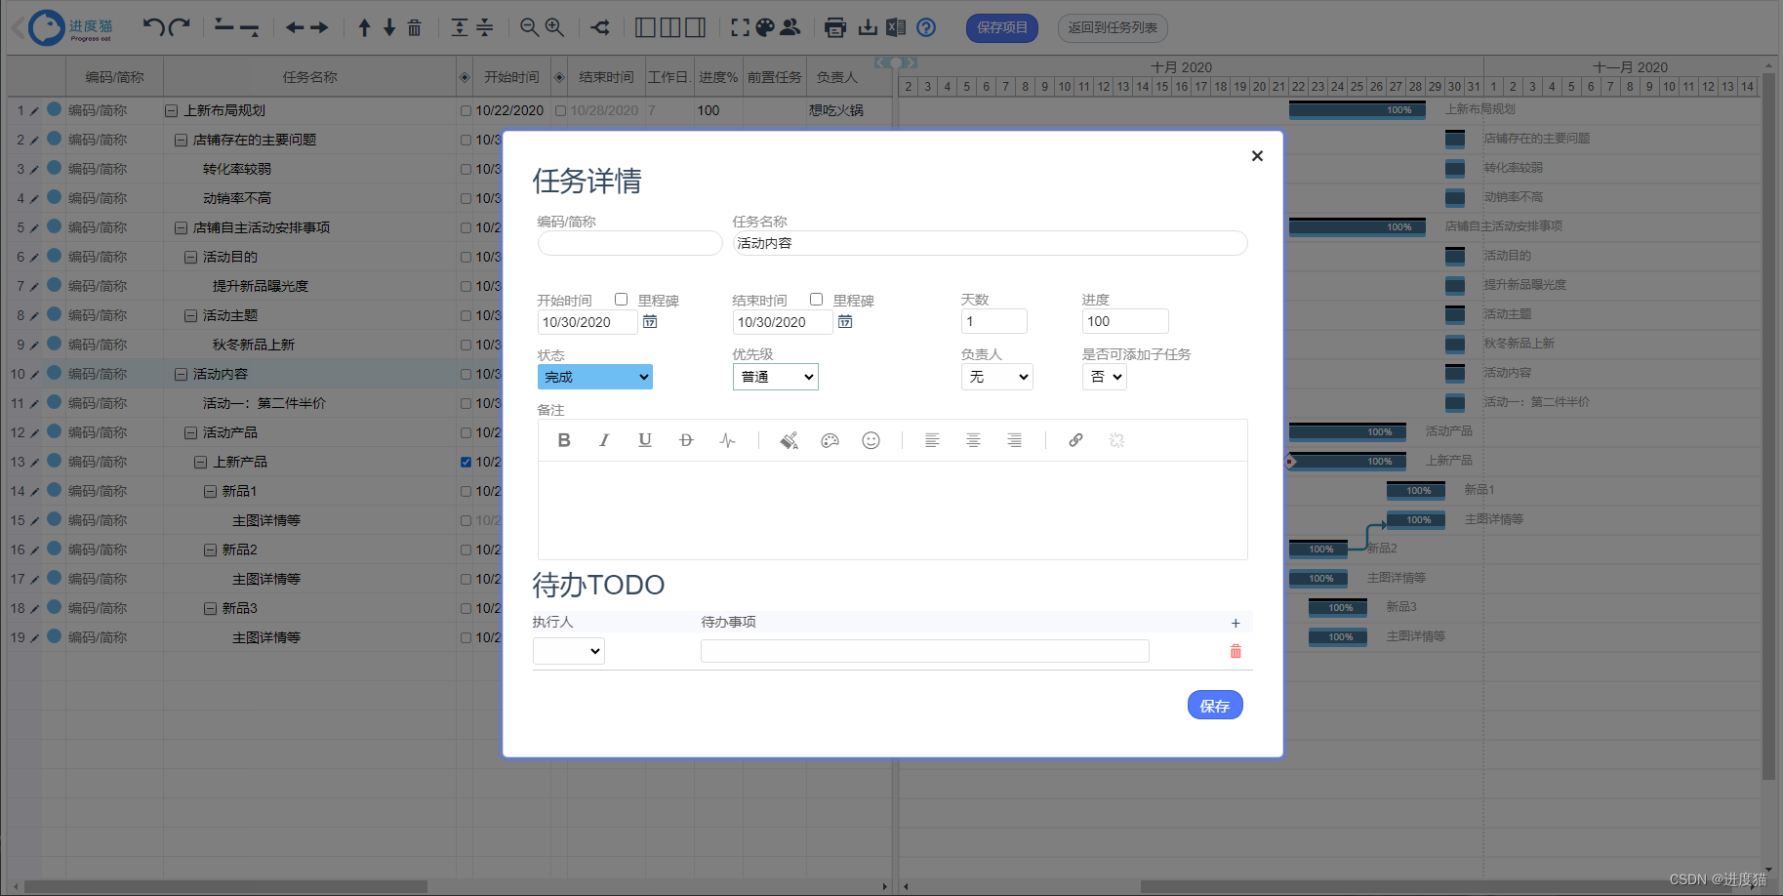Viewport: 1783px width, 896px height.
Task: Center align text in notes editor
Action: click(973, 440)
